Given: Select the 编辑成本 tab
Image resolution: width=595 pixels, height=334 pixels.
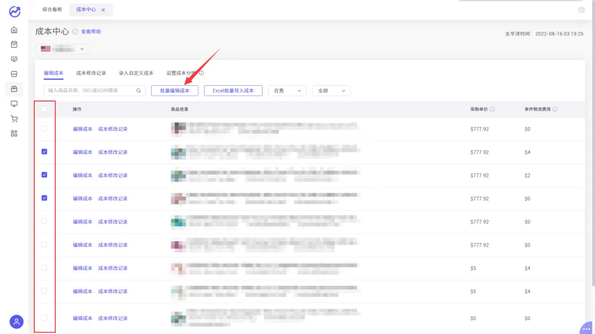Looking at the screenshot, I should click(x=53, y=73).
